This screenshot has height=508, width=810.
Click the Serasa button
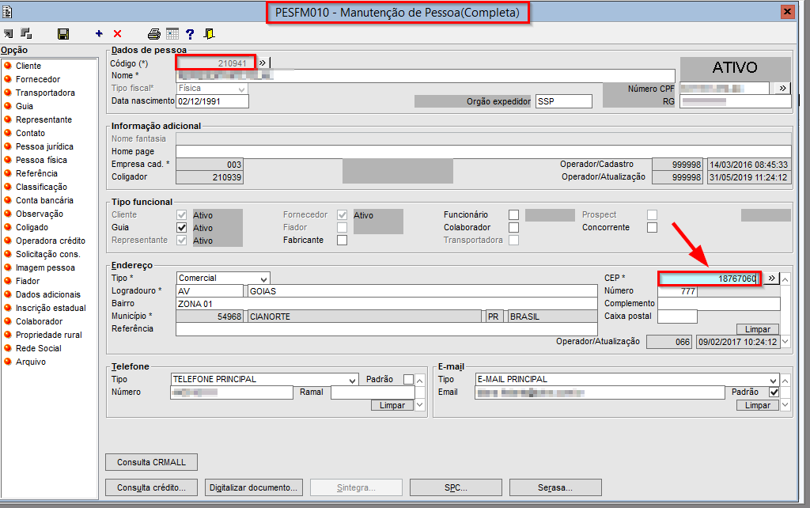tap(555, 487)
